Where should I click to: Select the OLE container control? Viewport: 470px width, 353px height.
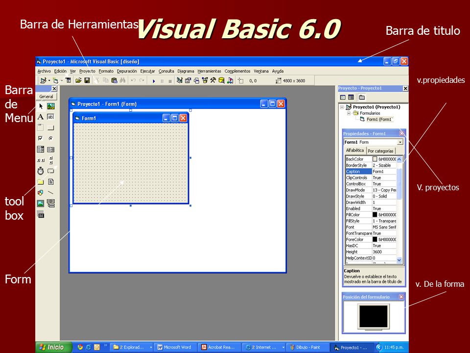[41, 214]
